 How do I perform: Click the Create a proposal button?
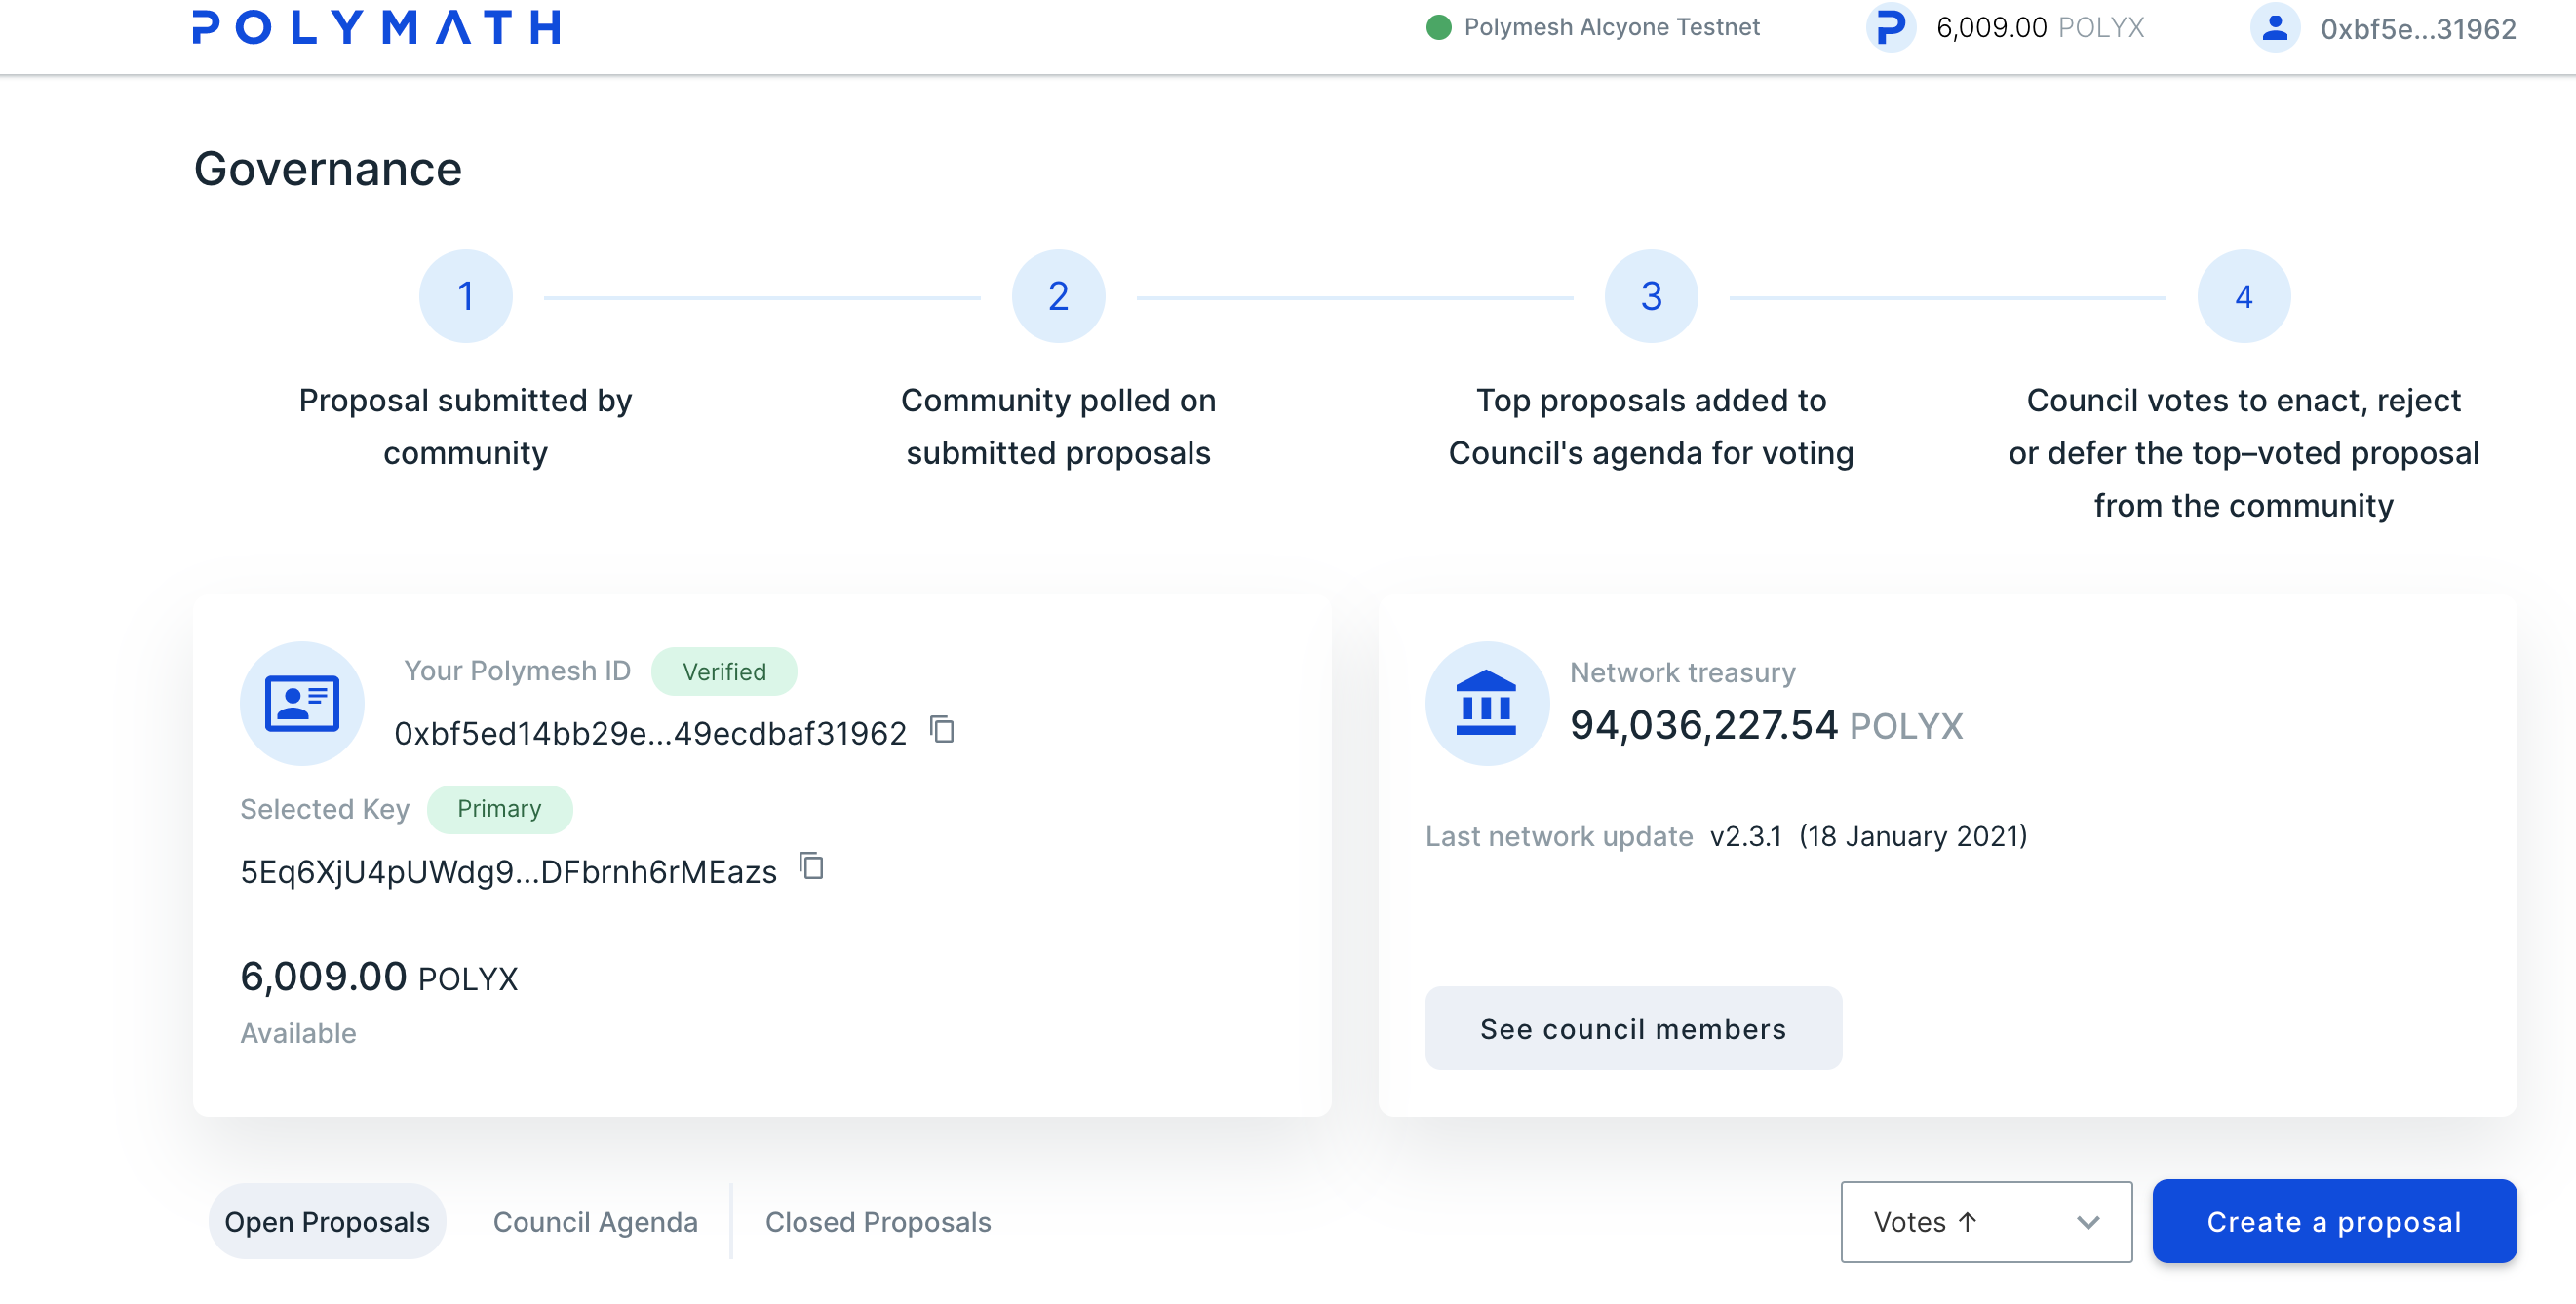[x=2333, y=1219]
